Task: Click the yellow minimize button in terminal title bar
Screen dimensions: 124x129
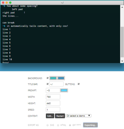Action: tap(7, 3)
